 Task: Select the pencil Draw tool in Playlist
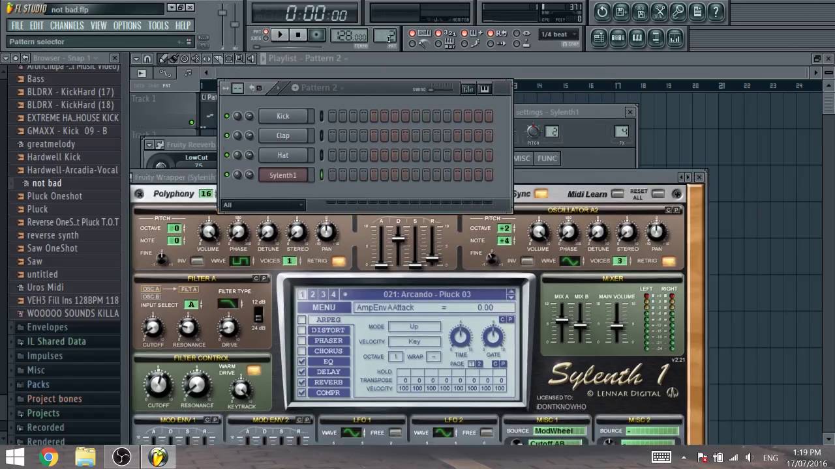tap(163, 59)
